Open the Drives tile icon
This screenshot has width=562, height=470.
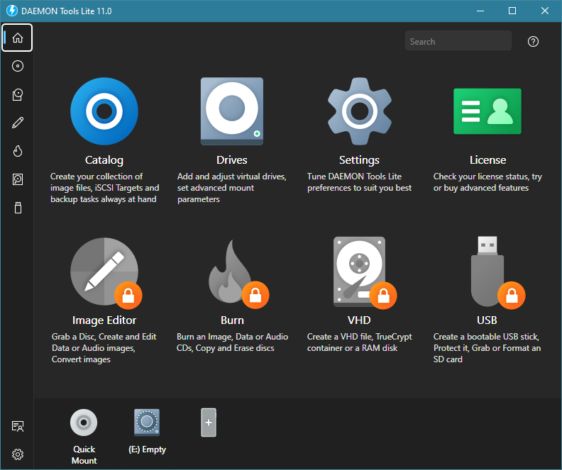[232, 111]
